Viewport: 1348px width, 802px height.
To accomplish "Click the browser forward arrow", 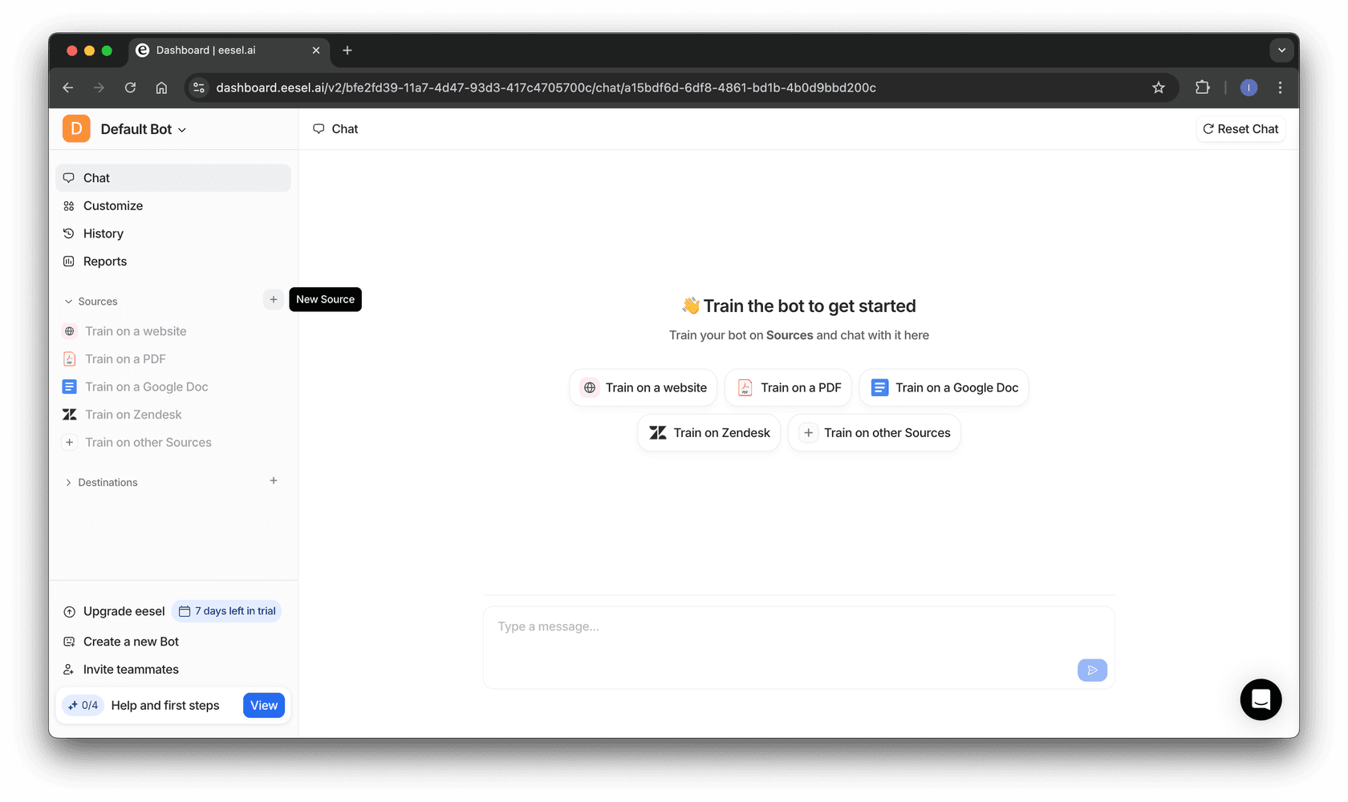I will [x=99, y=88].
